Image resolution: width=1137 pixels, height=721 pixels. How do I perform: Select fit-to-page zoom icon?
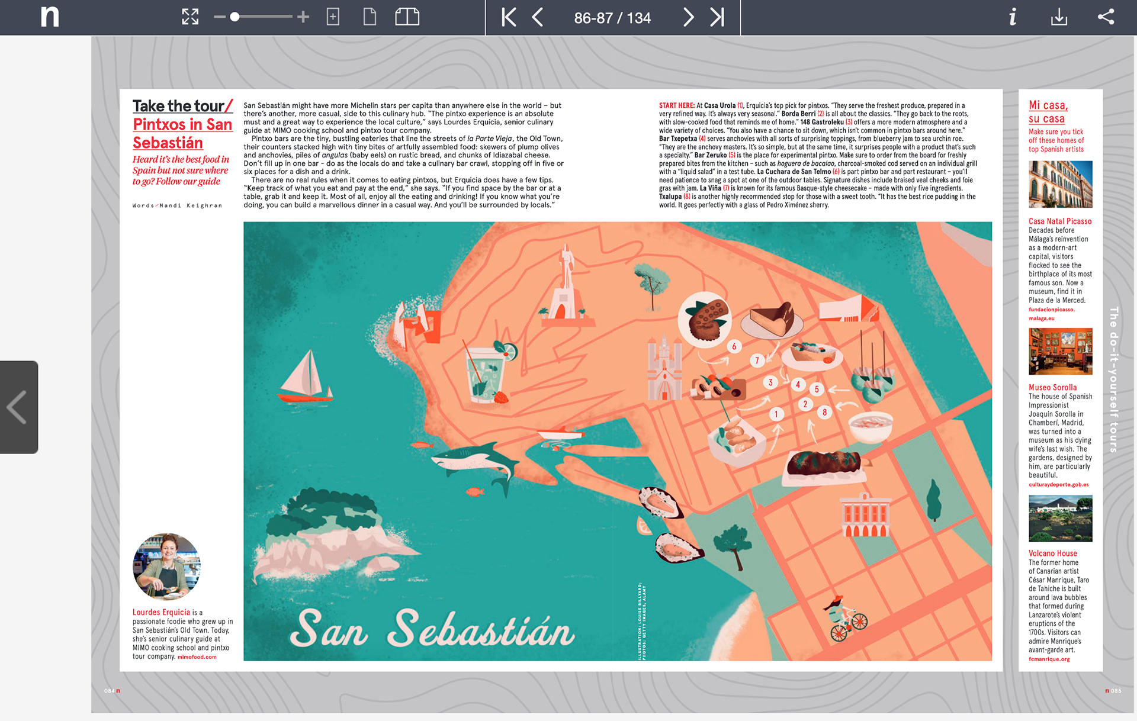pyautogui.click(x=333, y=17)
